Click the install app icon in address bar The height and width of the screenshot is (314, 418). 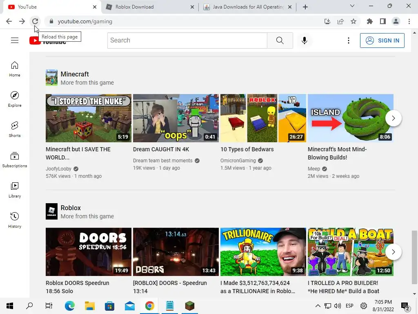tap(327, 21)
